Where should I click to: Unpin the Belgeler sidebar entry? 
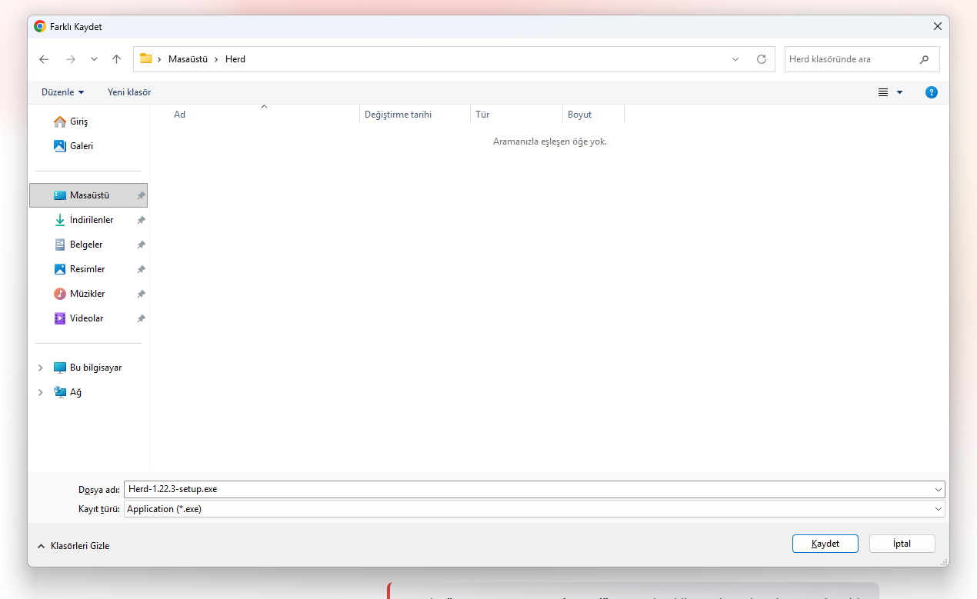(141, 245)
